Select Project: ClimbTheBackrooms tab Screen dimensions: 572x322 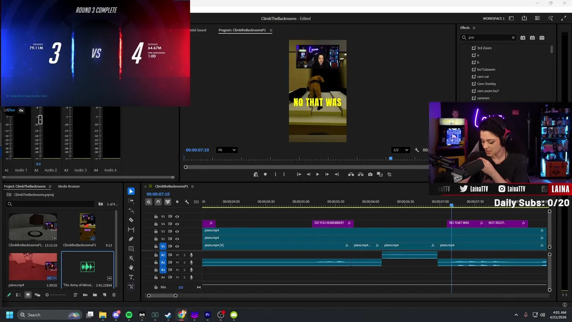[x=25, y=186]
